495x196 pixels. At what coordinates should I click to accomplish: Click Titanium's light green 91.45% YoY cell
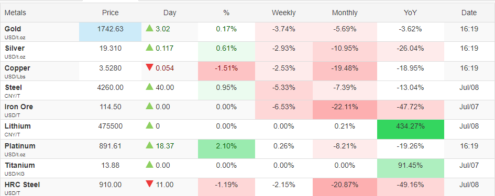[410, 168]
